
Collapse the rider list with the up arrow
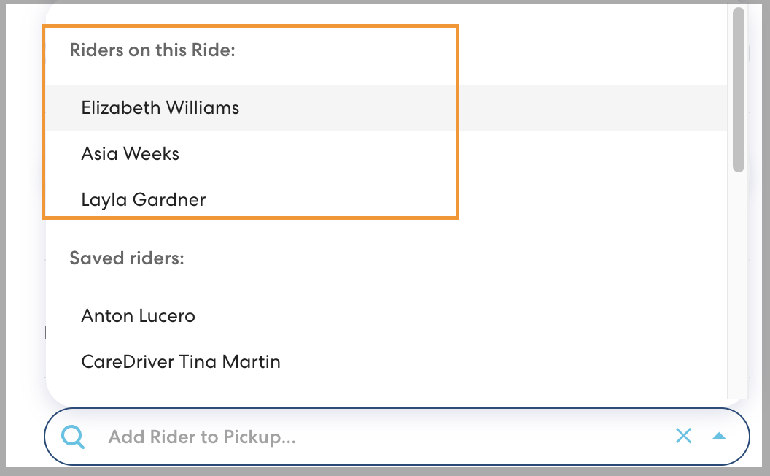(x=719, y=436)
